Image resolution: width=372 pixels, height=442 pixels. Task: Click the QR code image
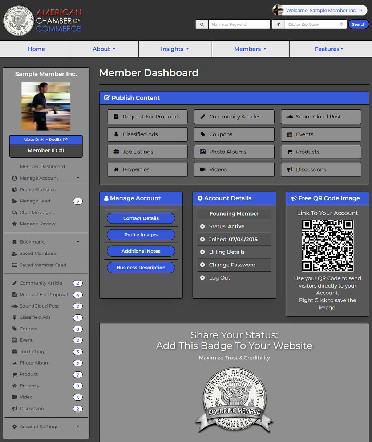click(x=327, y=245)
